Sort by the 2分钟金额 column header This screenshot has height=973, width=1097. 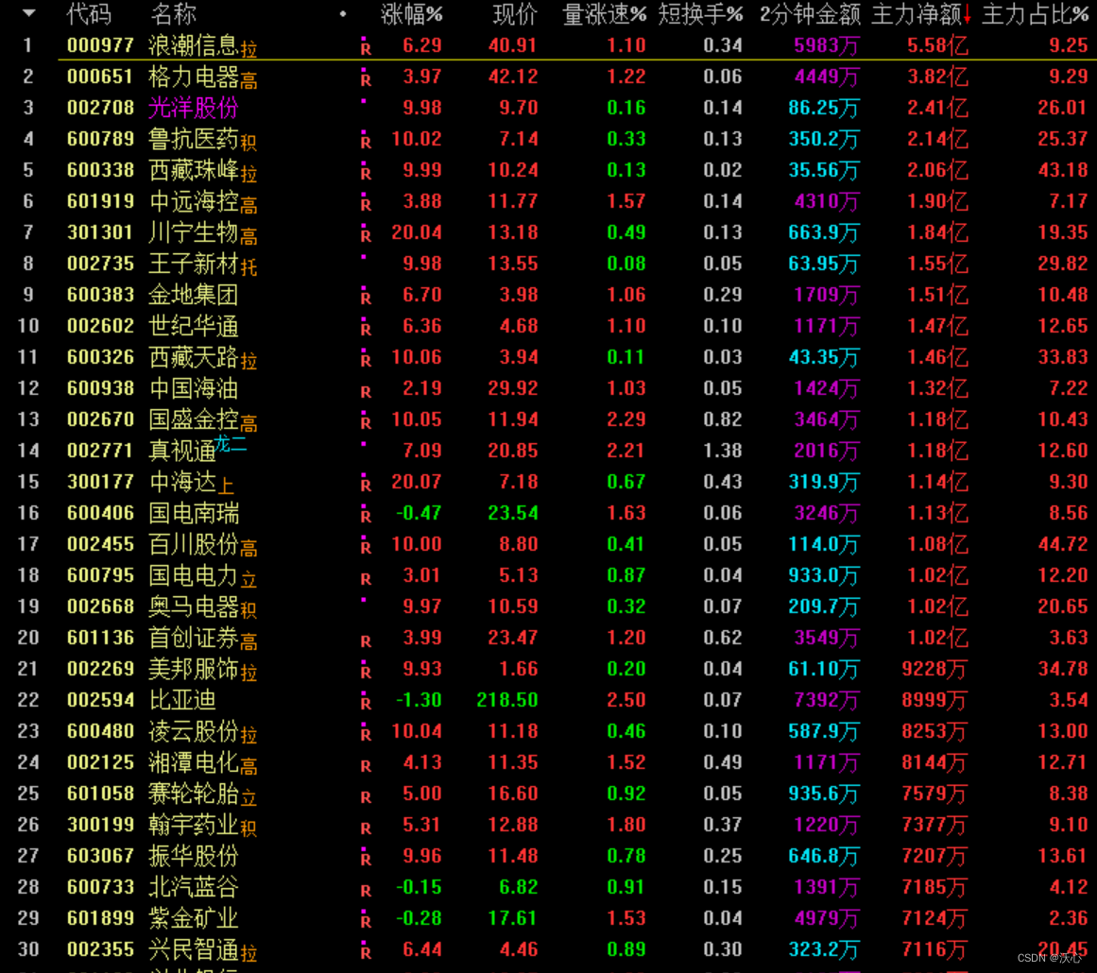point(810,14)
